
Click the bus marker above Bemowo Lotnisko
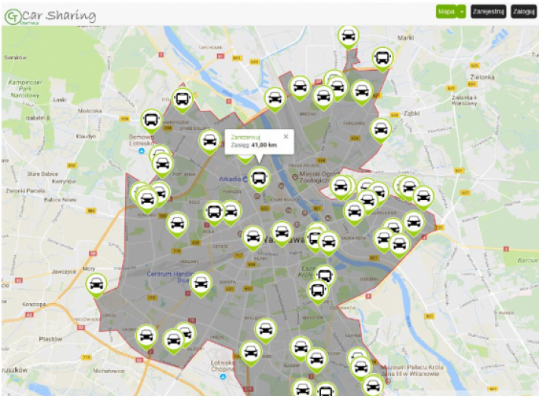pyautogui.click(x=181, y=98)
